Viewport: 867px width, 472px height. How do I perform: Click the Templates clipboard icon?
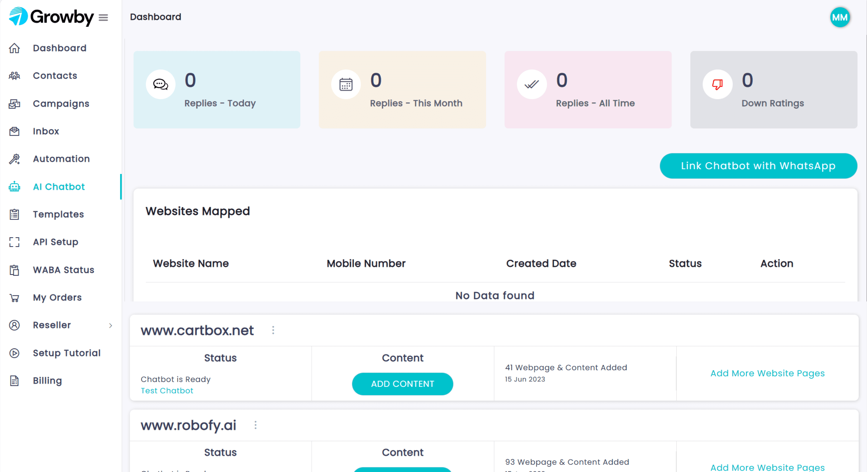[14, 214]
